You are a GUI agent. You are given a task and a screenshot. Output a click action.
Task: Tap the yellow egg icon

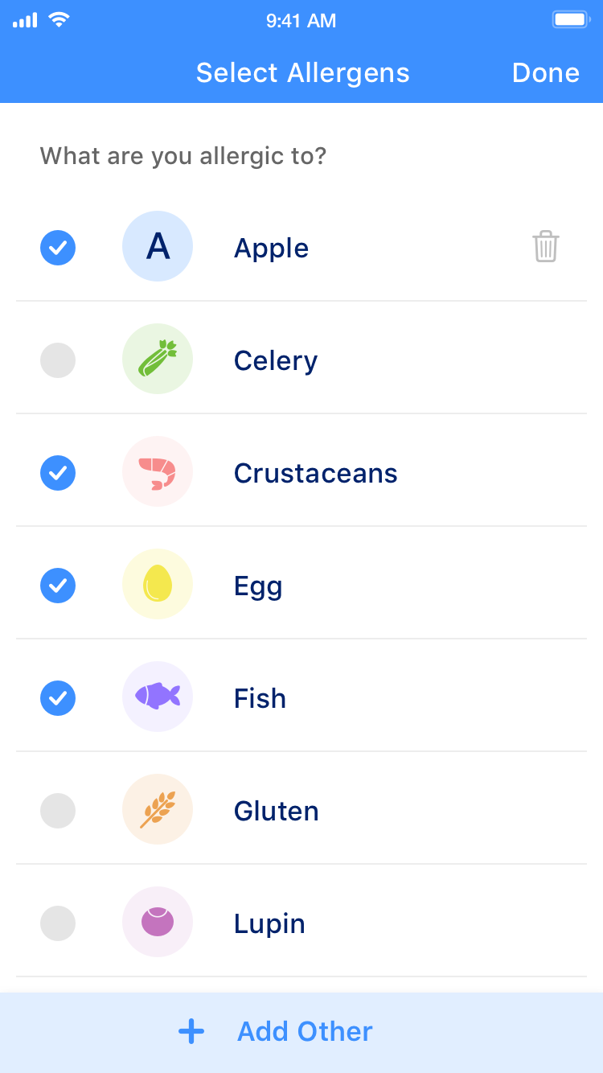pyautogui.click(x=158, y=584)
